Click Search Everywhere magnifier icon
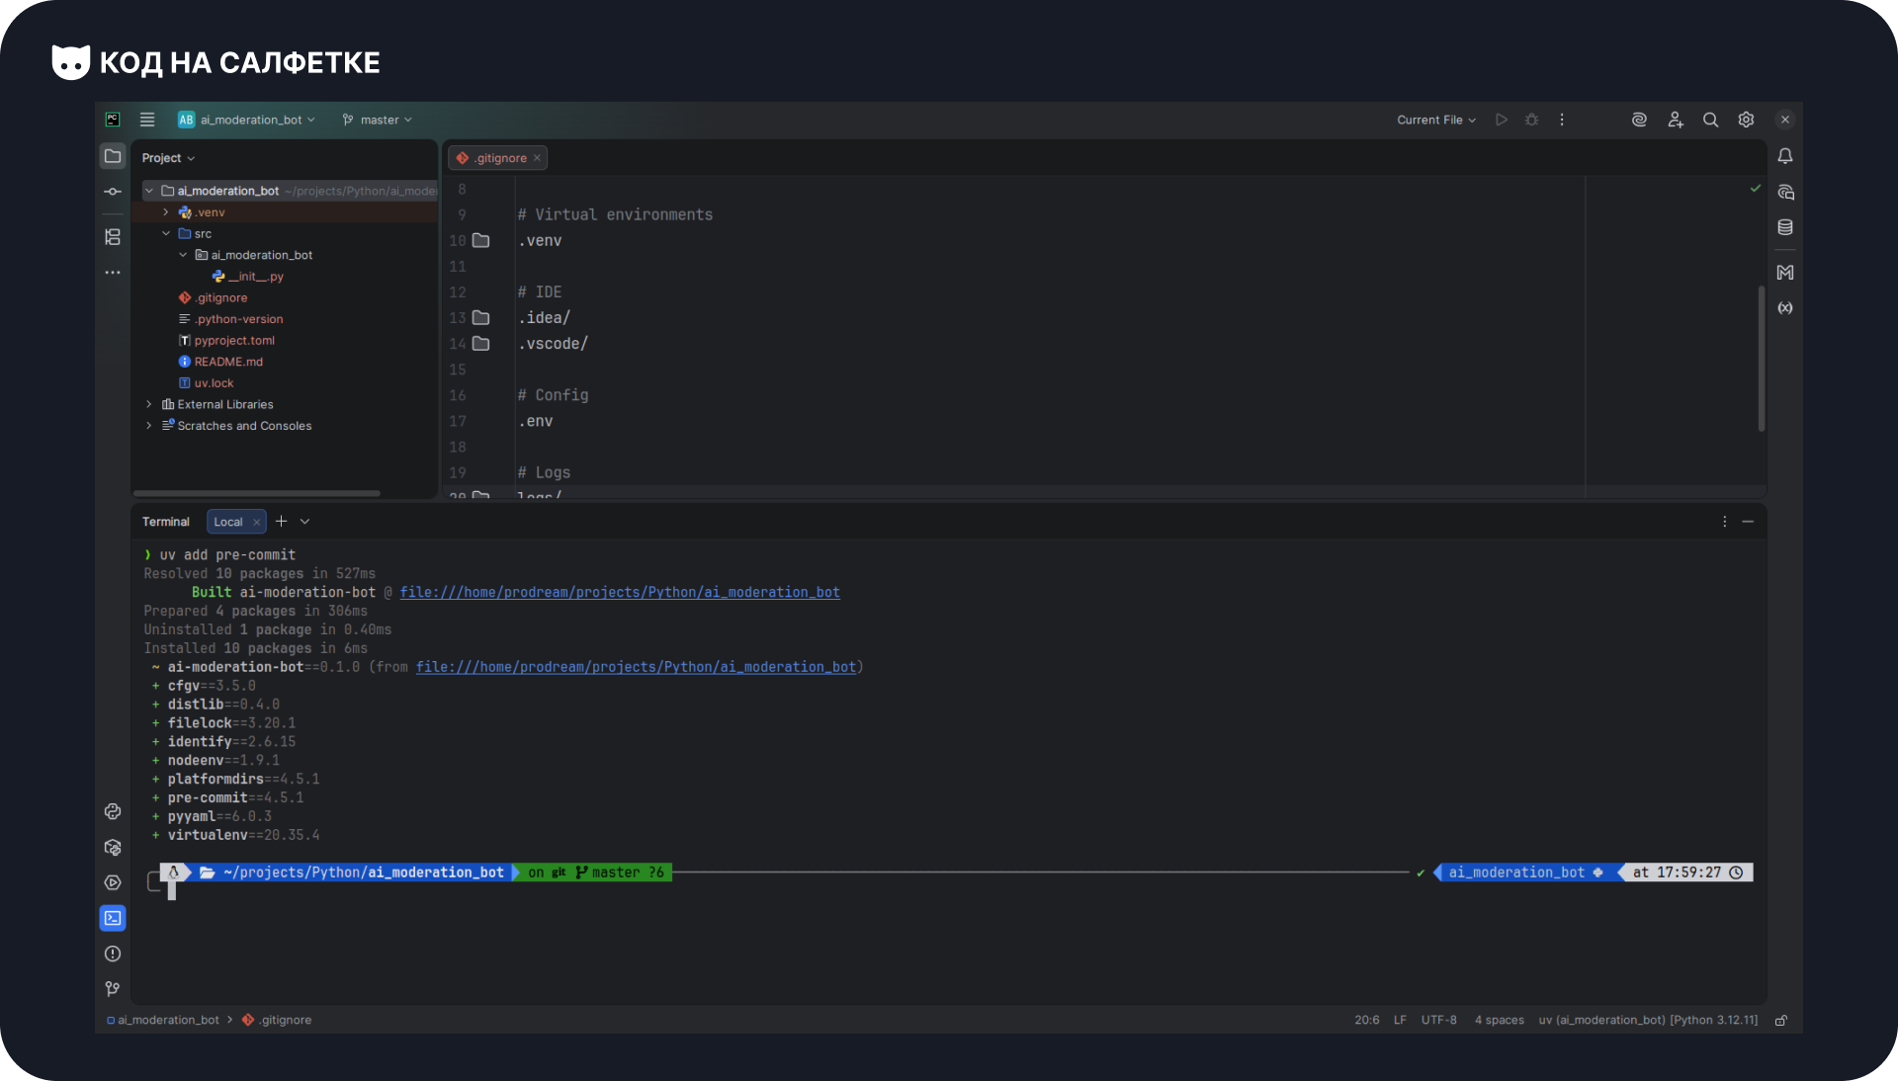The height and width of the screenshot is (1081, 1898). (x=1710, y=120)
